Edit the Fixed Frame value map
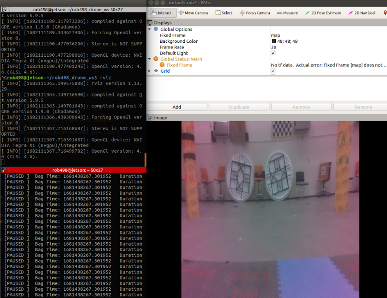The image size is (387, 298). pos(303,35)
